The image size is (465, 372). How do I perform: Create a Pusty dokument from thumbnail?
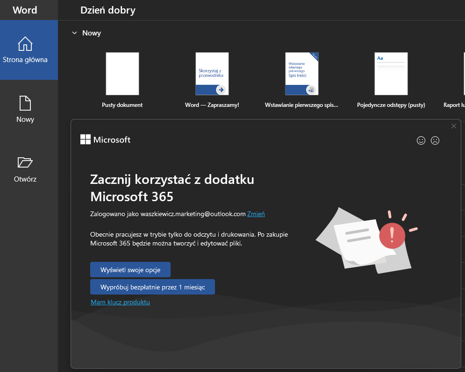coord(122,74)
